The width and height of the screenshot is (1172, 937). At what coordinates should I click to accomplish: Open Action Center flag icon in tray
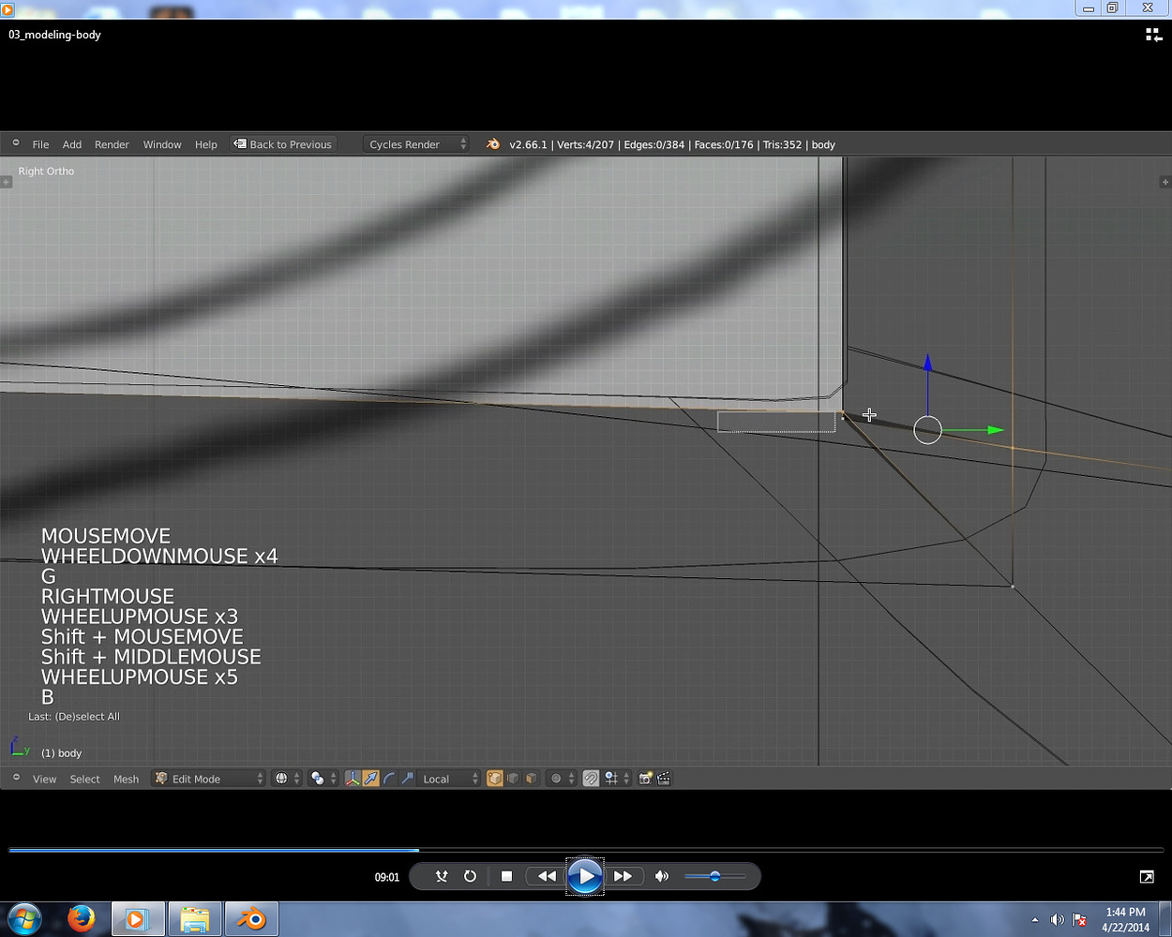click(x=1079, y=920)
